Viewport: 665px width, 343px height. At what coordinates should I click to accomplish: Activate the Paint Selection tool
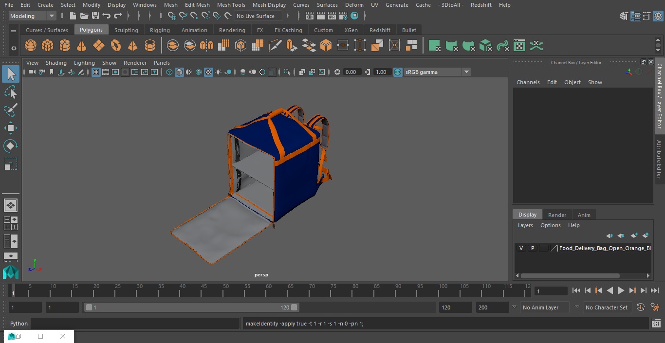11,110
